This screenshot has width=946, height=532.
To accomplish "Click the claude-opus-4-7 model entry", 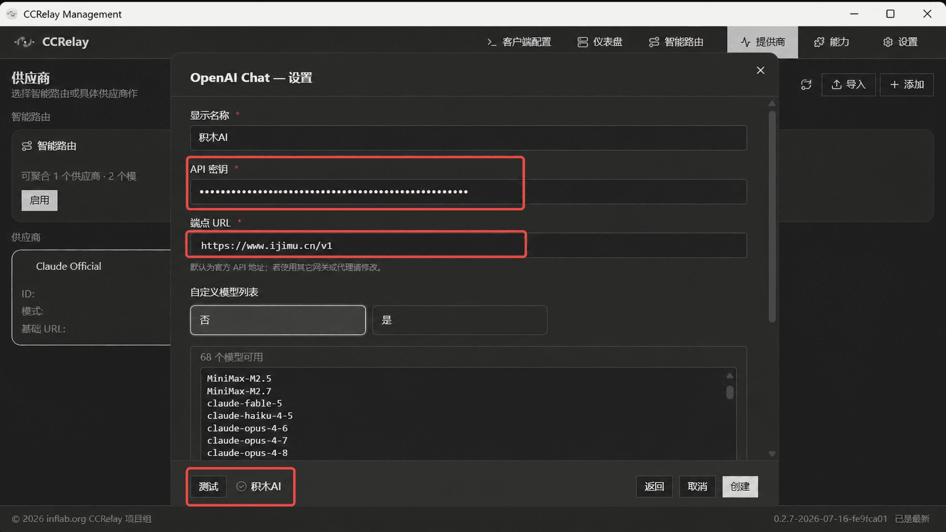I will pos(247,441).
